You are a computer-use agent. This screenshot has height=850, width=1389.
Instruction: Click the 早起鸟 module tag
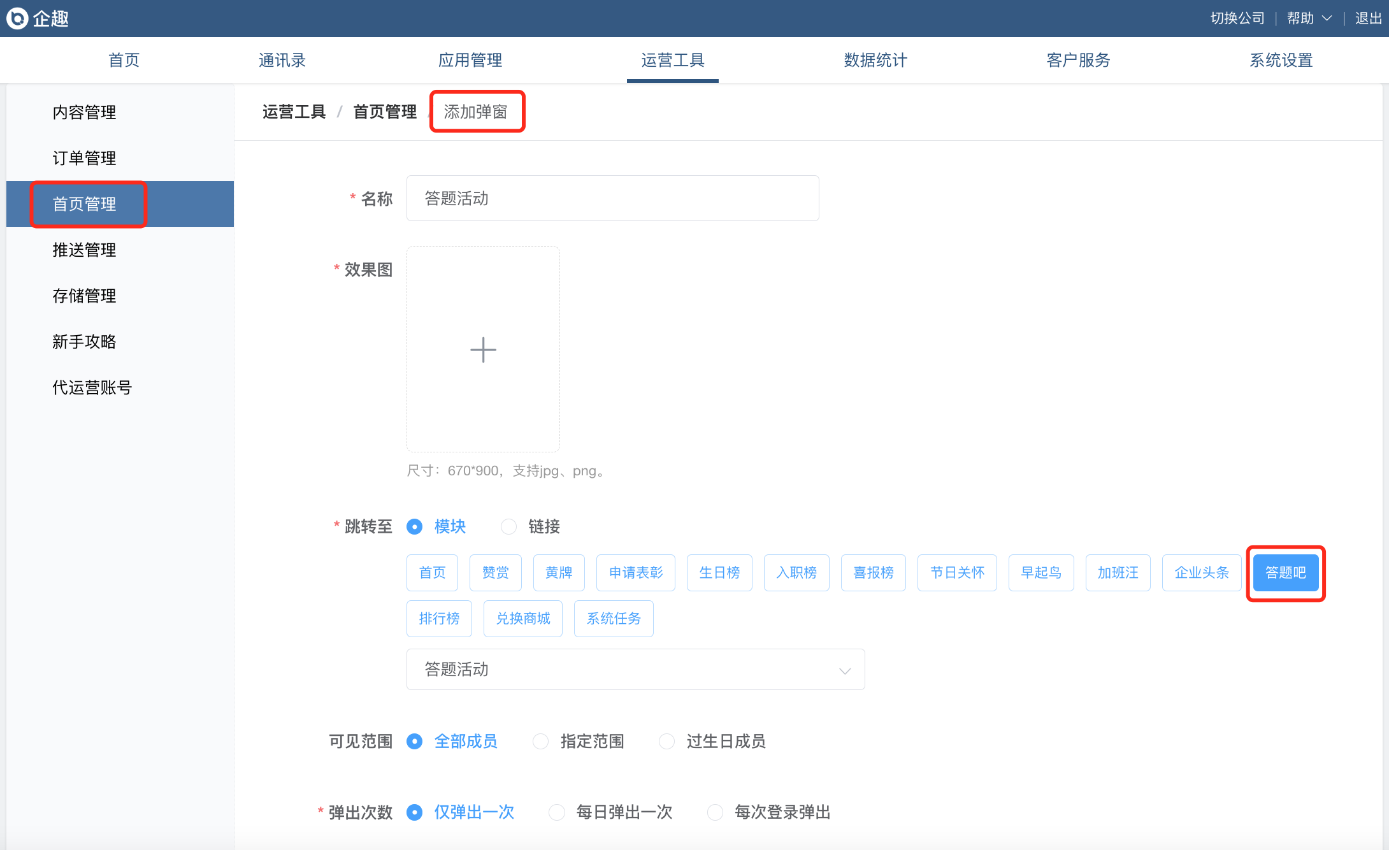(x=1040, y=573)
